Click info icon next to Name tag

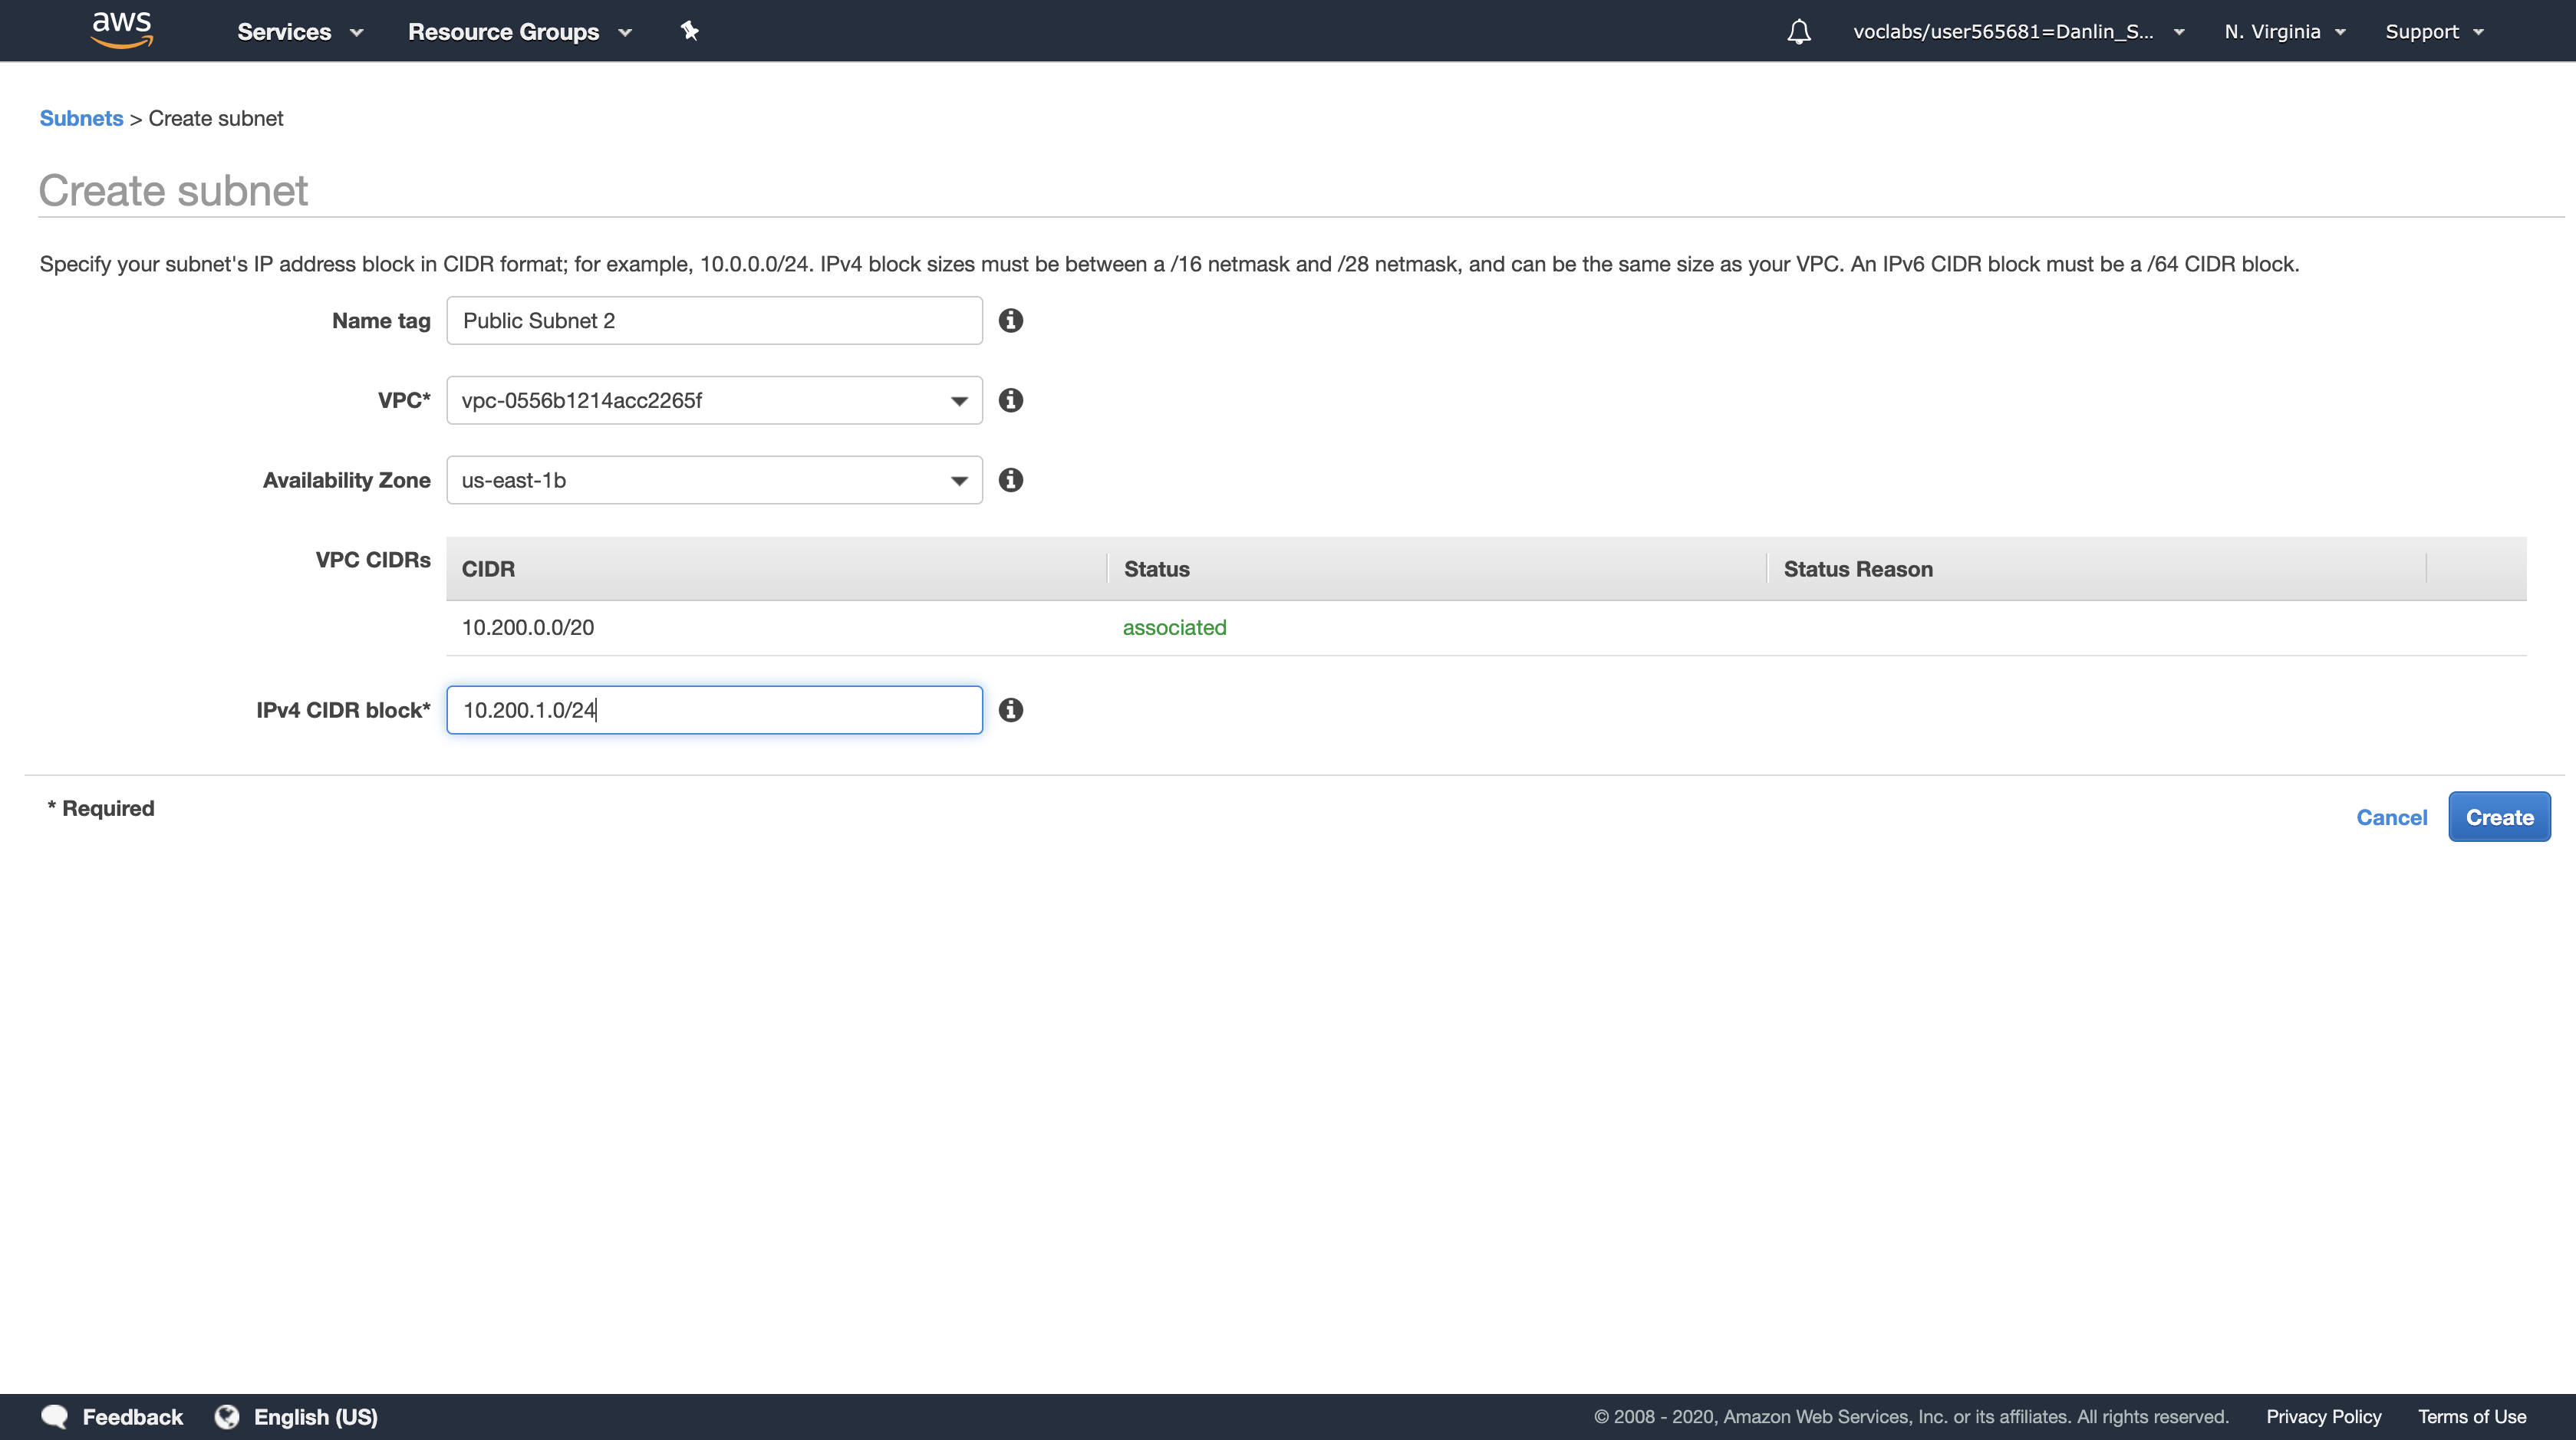(1011, 321)
